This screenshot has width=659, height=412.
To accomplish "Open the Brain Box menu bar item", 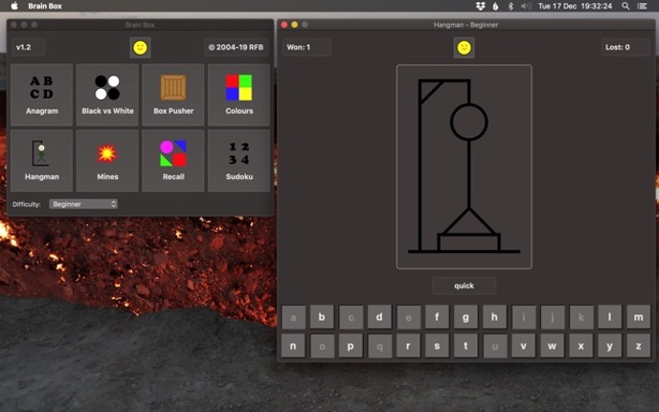I will pos(45,6).
